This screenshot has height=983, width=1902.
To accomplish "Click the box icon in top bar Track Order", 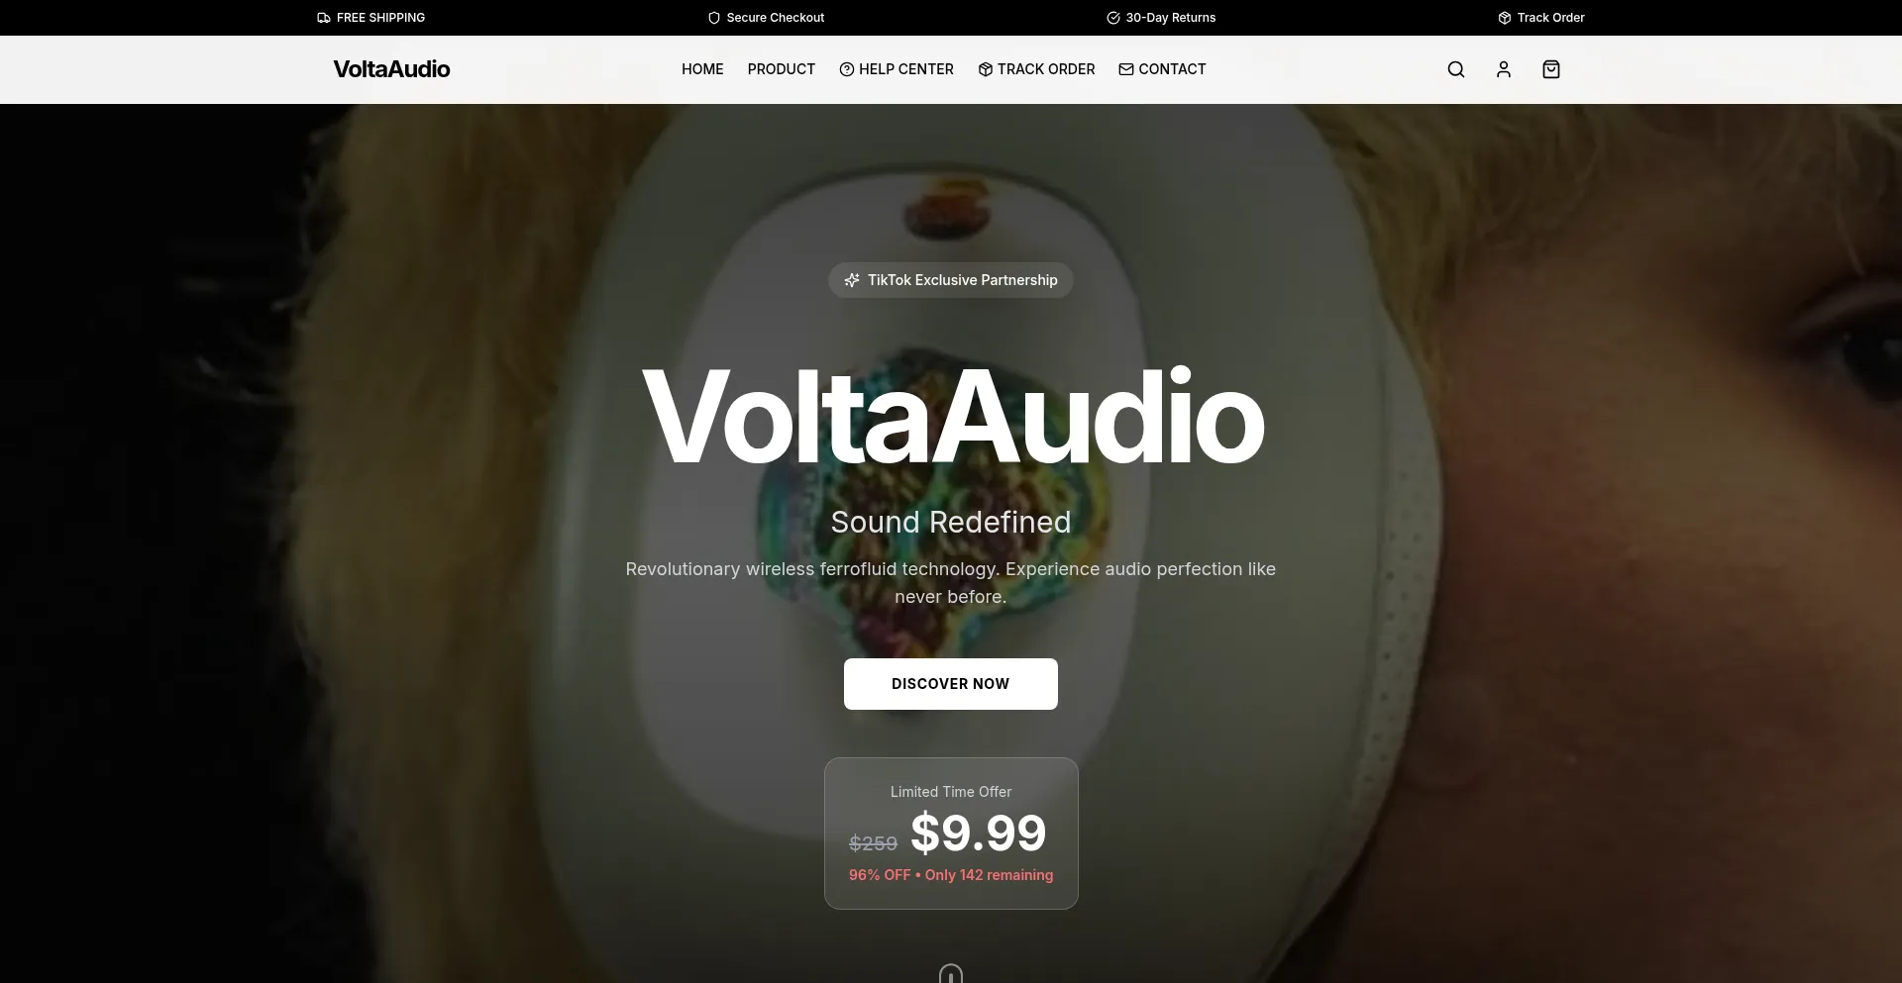I will pos(1504,18).
